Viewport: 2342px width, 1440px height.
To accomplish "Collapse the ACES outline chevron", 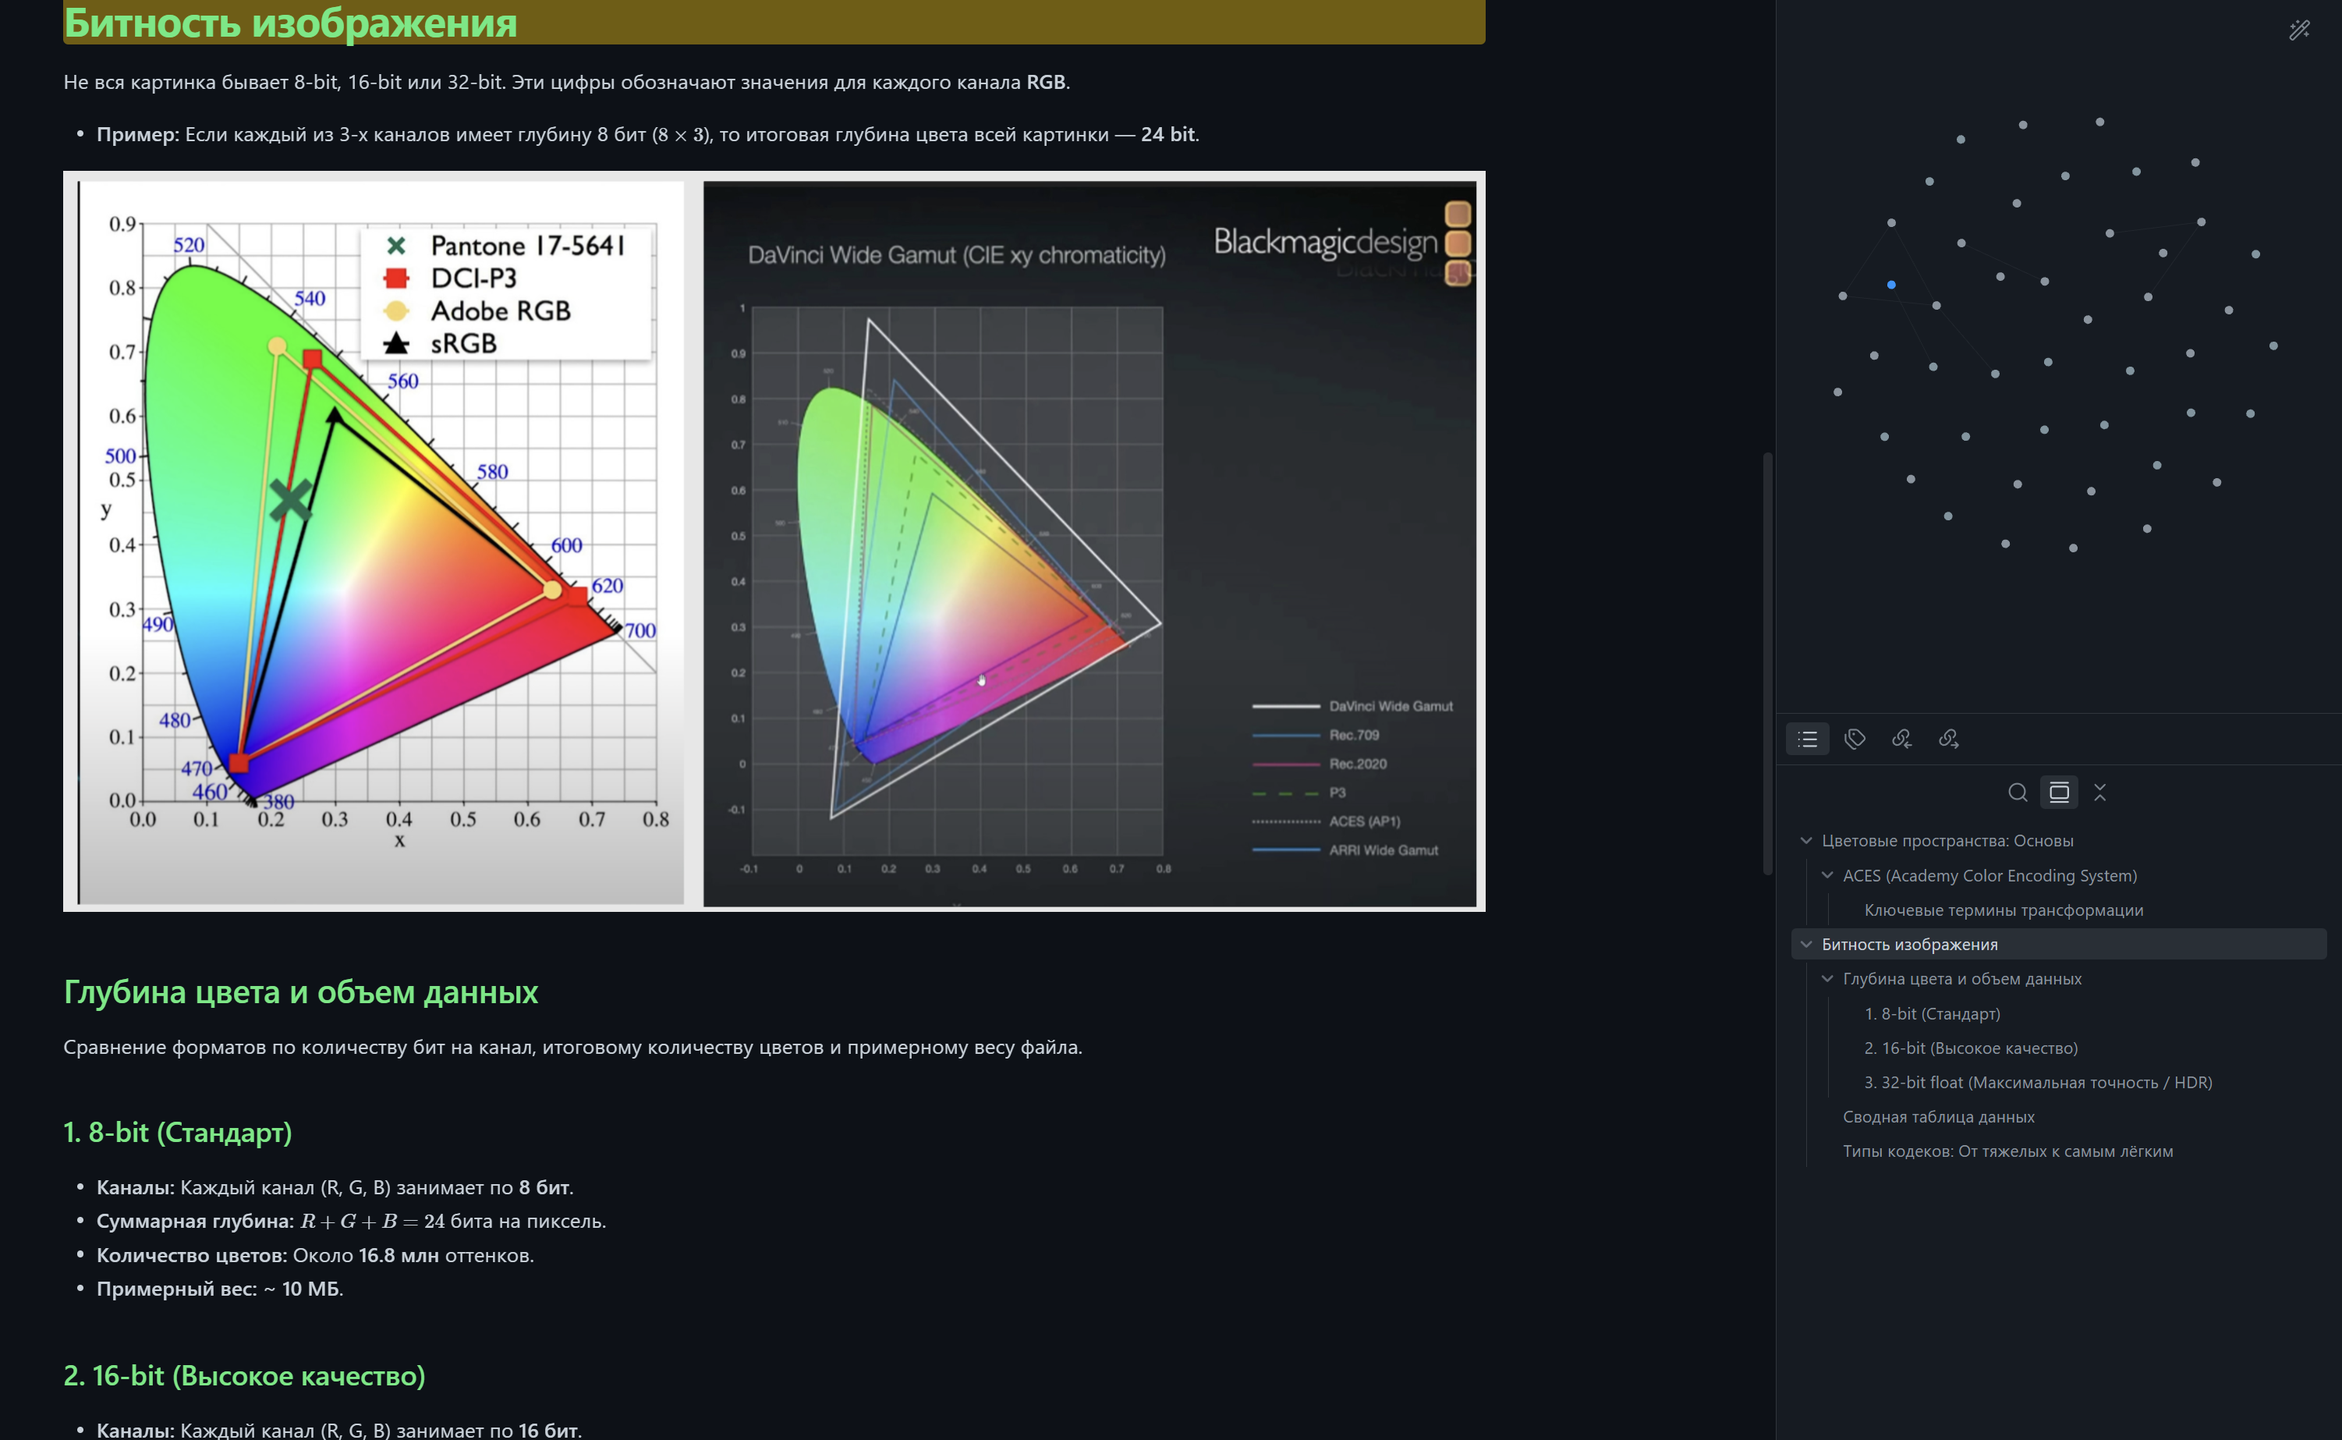I will click(x=1827, y=875).
